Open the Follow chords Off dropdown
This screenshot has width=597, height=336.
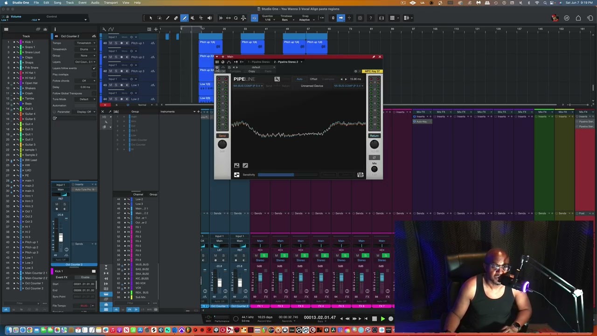coord(85,81)
